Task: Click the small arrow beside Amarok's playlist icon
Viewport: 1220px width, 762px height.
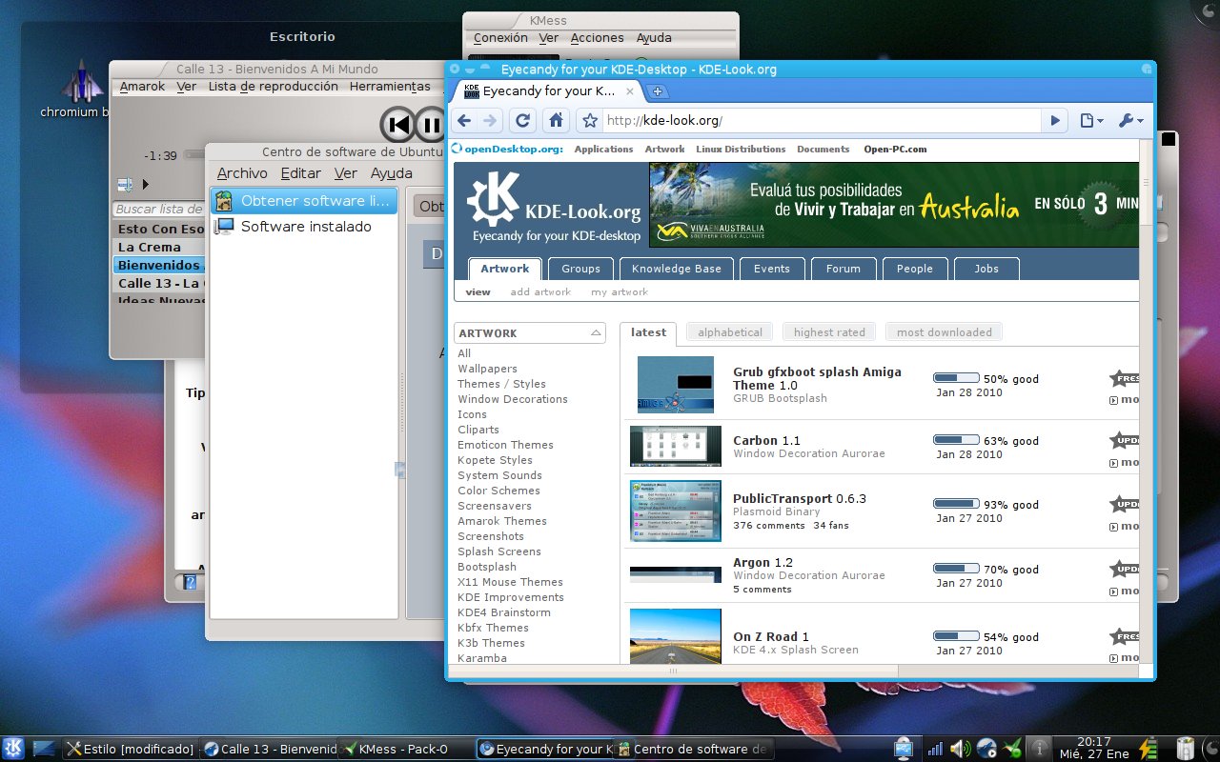Action: click(x=146, y=184)
